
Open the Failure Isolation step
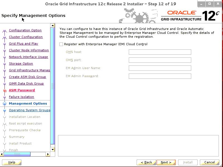(x=21, y=97)
